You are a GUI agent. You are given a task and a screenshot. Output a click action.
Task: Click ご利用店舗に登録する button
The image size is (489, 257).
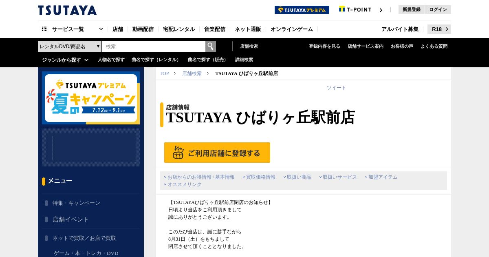click(217, 153)
